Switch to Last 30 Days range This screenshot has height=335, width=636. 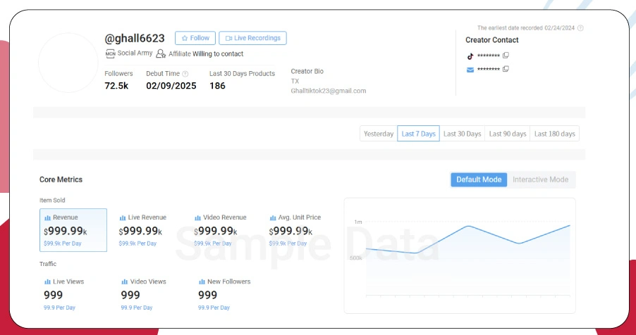pyautogui.click(x=462, y=134)
